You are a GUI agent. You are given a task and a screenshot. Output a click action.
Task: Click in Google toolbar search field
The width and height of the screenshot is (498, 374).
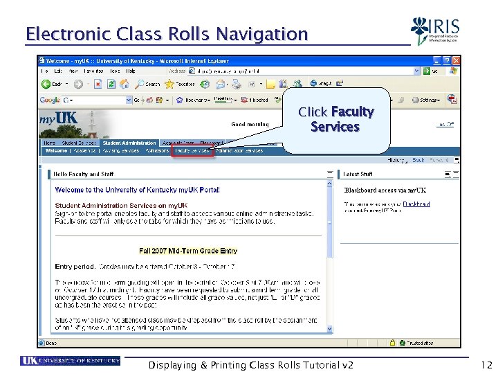point(97,100)
